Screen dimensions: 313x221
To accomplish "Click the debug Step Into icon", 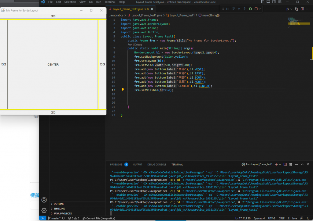I will click(239, 9).
